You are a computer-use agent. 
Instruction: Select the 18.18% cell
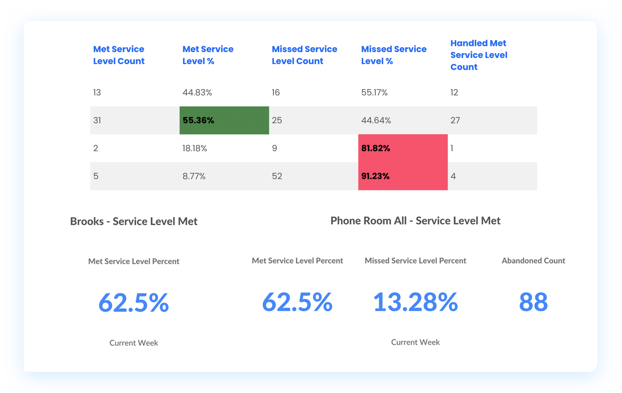224,148
